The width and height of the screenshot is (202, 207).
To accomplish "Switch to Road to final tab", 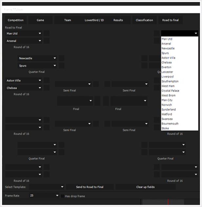I will [171, 20].
